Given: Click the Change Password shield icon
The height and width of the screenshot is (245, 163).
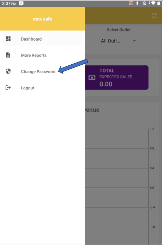Looking at the screenshot, I should click(8, 71).
